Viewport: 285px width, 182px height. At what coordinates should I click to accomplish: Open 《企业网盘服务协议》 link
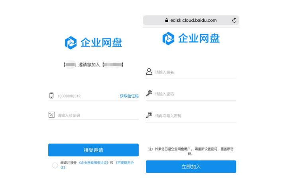(93, 163)
